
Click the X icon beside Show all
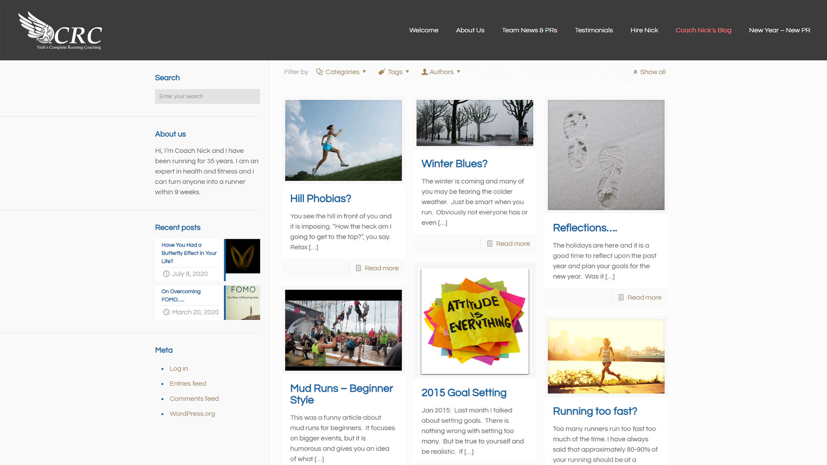coord(635,72)
